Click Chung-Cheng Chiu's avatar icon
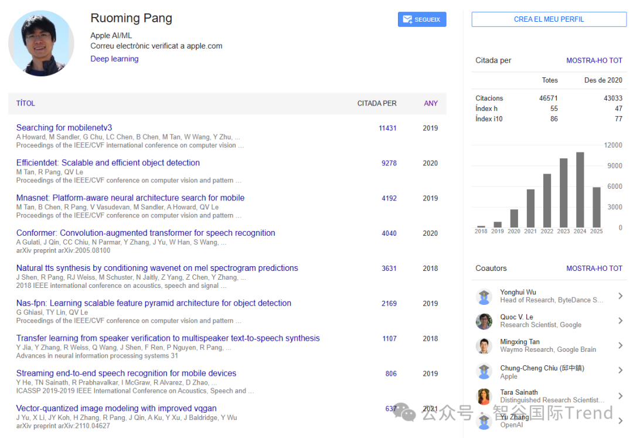 (484, 372)
